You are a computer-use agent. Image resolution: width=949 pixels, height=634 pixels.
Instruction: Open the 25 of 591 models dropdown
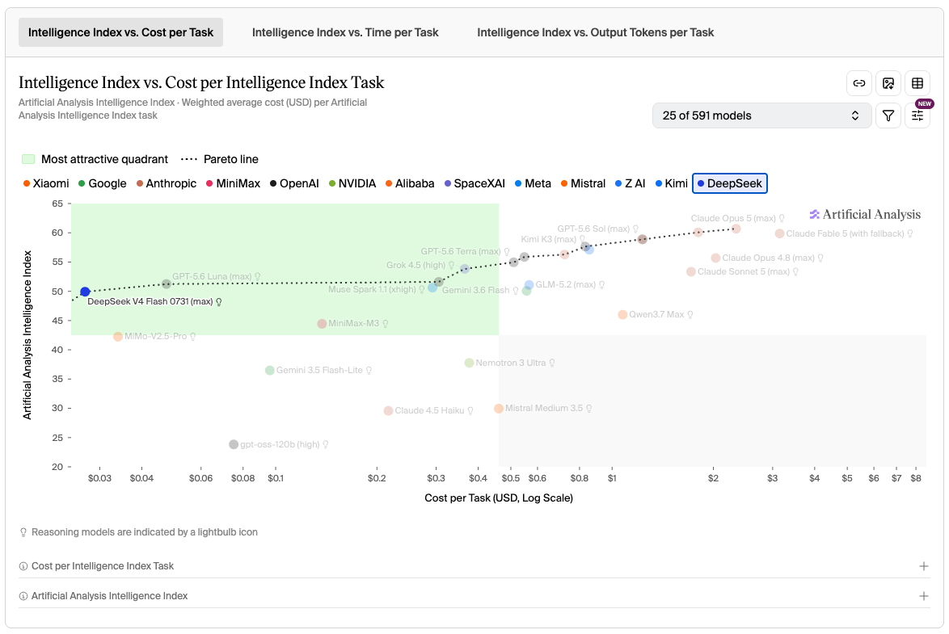(761, 115)
